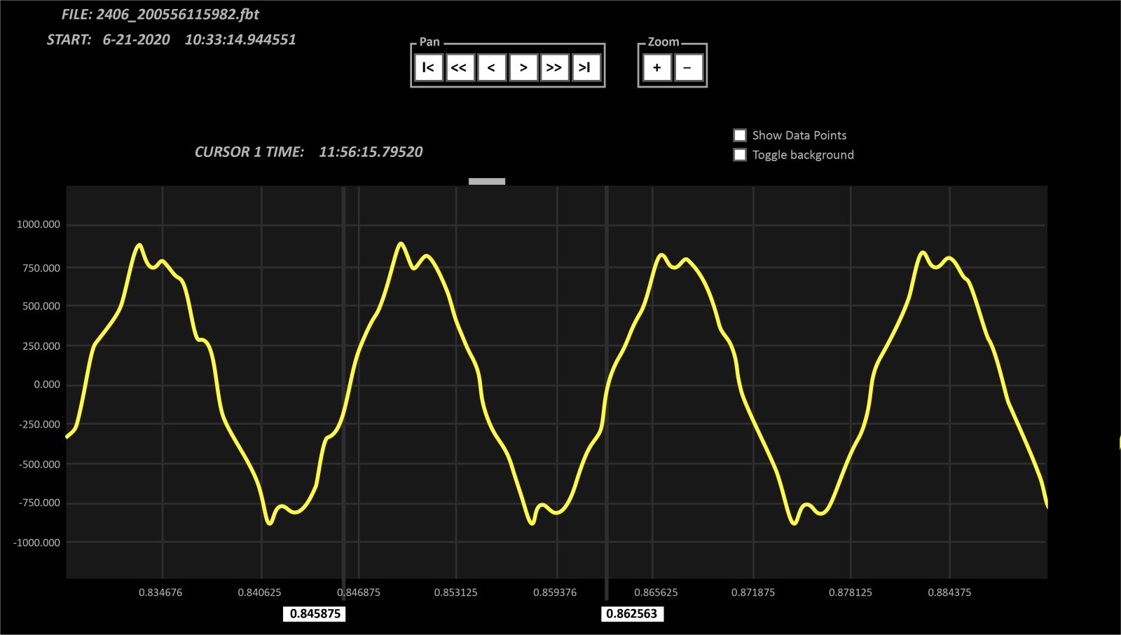Pan far left using the << button
Screen dimensions: 1121x635
point(460,68)
